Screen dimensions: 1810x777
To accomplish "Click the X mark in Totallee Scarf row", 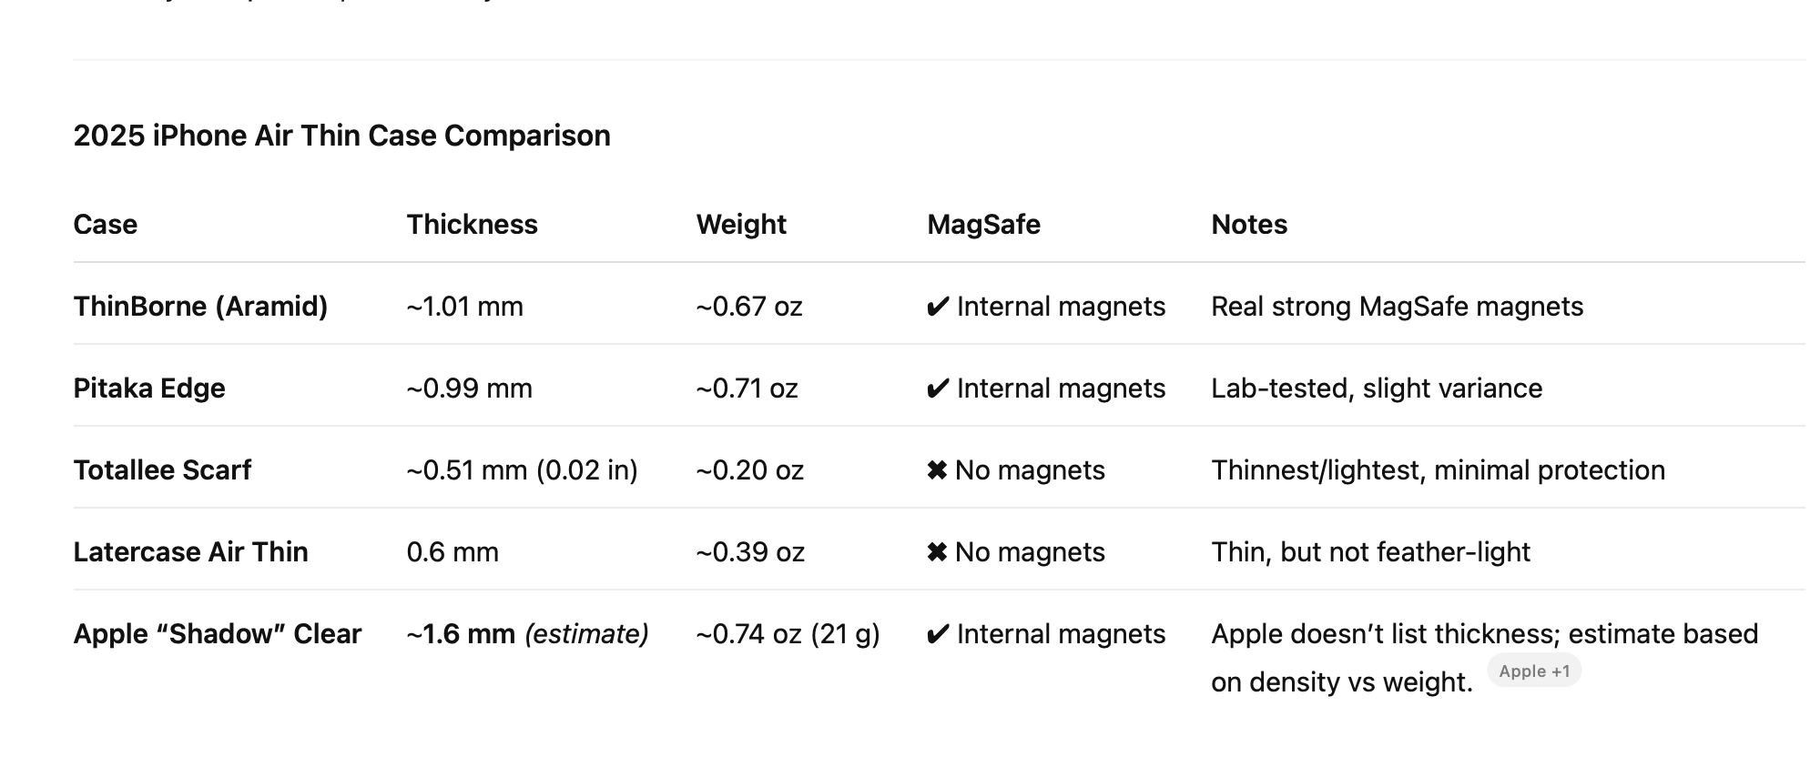I will (x=937, y=470).
